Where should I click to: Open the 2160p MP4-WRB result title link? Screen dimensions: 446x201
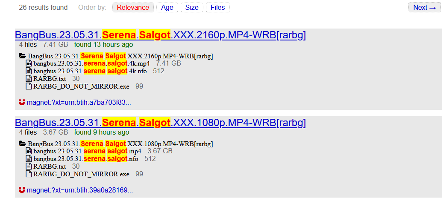pos(161,35)
